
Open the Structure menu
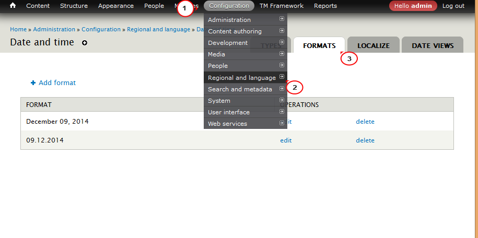pyautogui.click(x=74, y=6)
